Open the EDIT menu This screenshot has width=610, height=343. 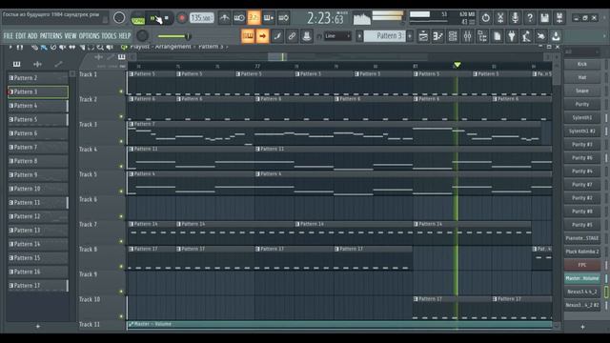[x=21, y=36]
